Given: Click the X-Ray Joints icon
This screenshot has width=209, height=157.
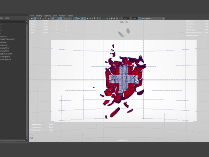Looking at the screenshot, I should (x=117, y=18).
